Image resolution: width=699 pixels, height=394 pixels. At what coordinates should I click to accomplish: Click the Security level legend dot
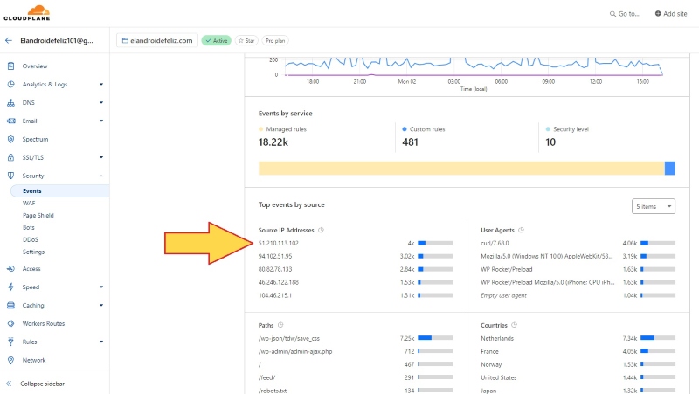[548, 129]
